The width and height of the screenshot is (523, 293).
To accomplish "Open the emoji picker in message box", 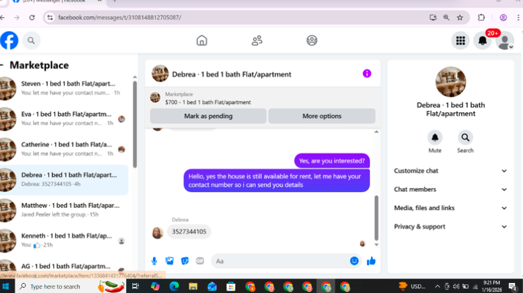I will click(x=354, y=261).
